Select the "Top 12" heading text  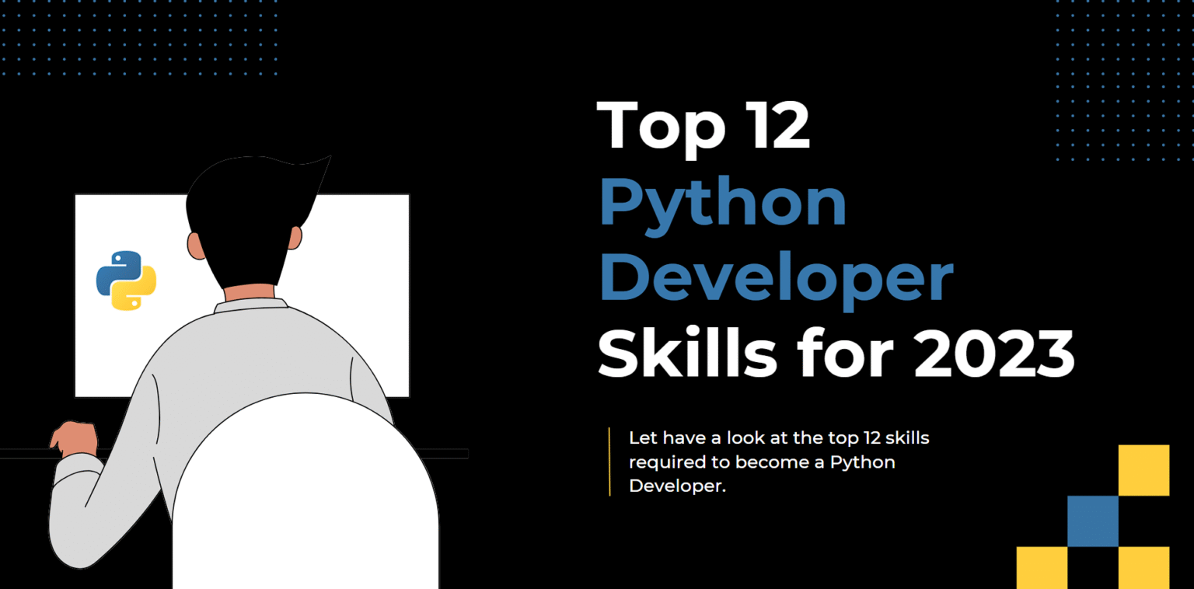[703, 126]
